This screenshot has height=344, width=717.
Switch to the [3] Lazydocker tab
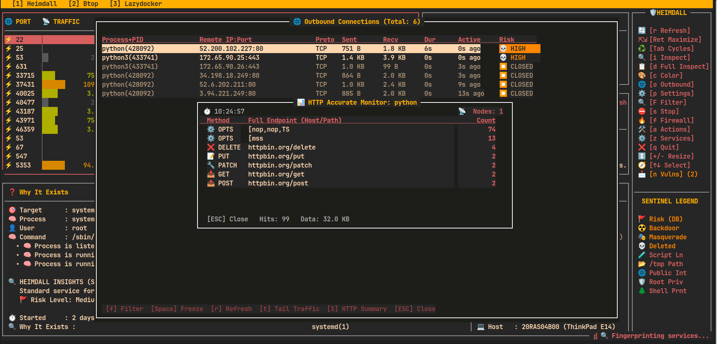[x=136, y=4]
